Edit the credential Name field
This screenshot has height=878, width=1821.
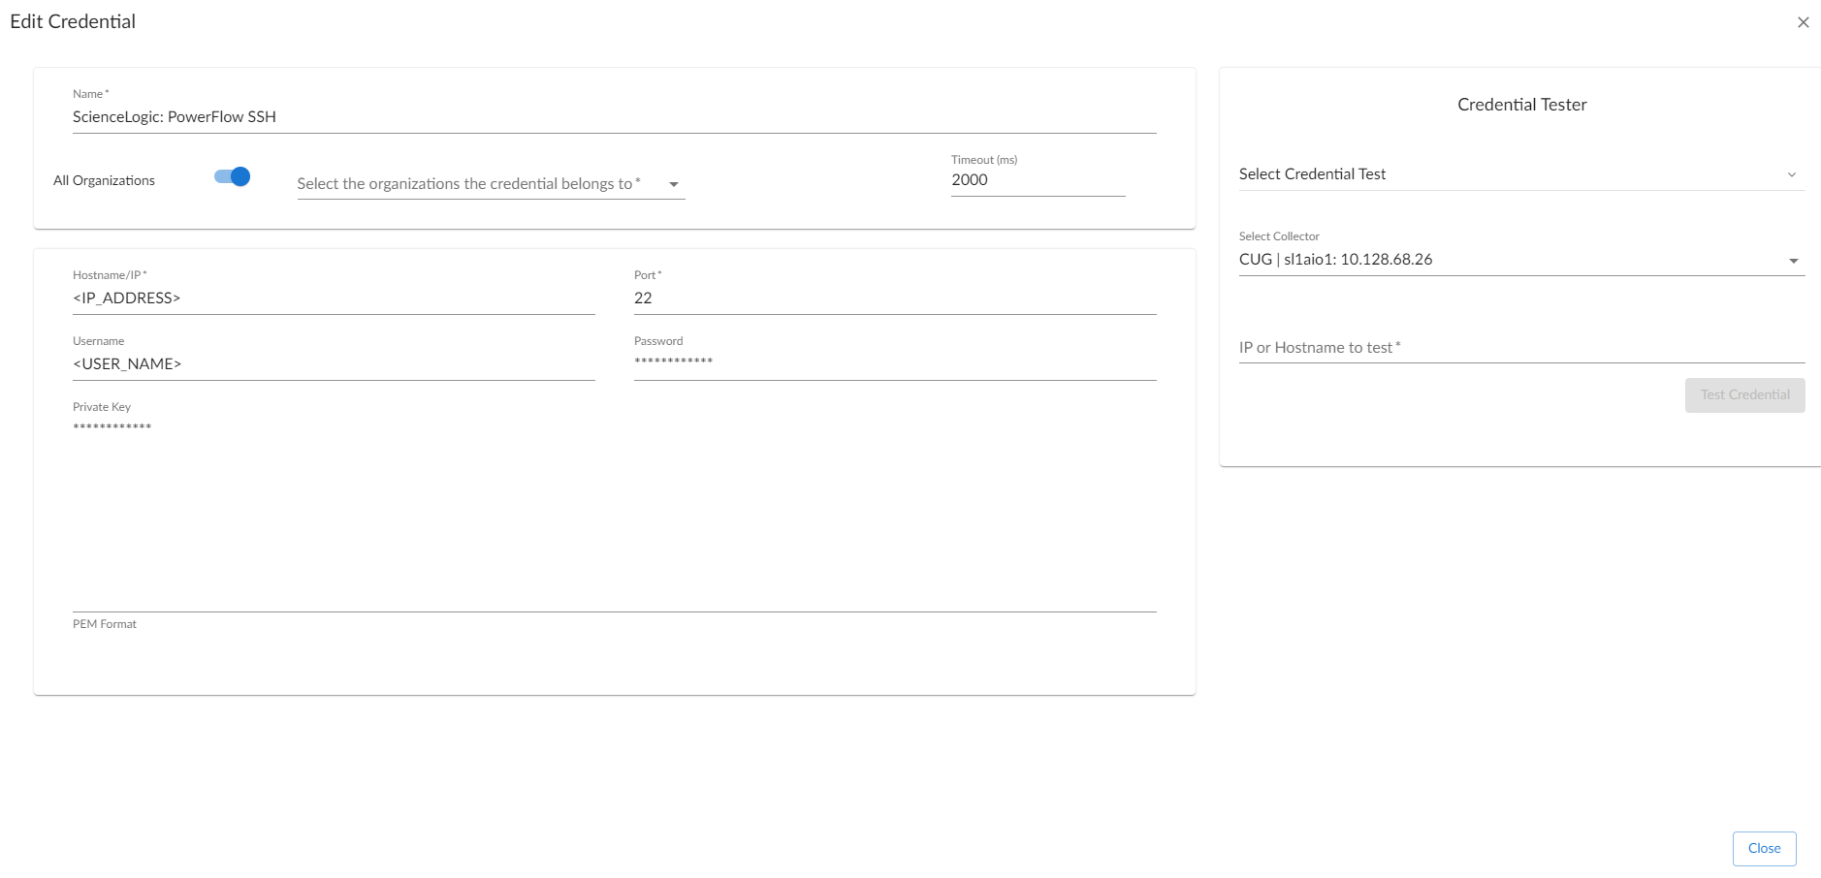pyautogui.click(x=388, y=116)
